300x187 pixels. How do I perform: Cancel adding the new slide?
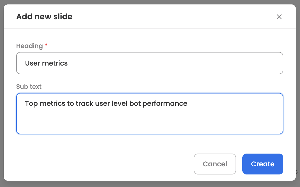point(215,164)
